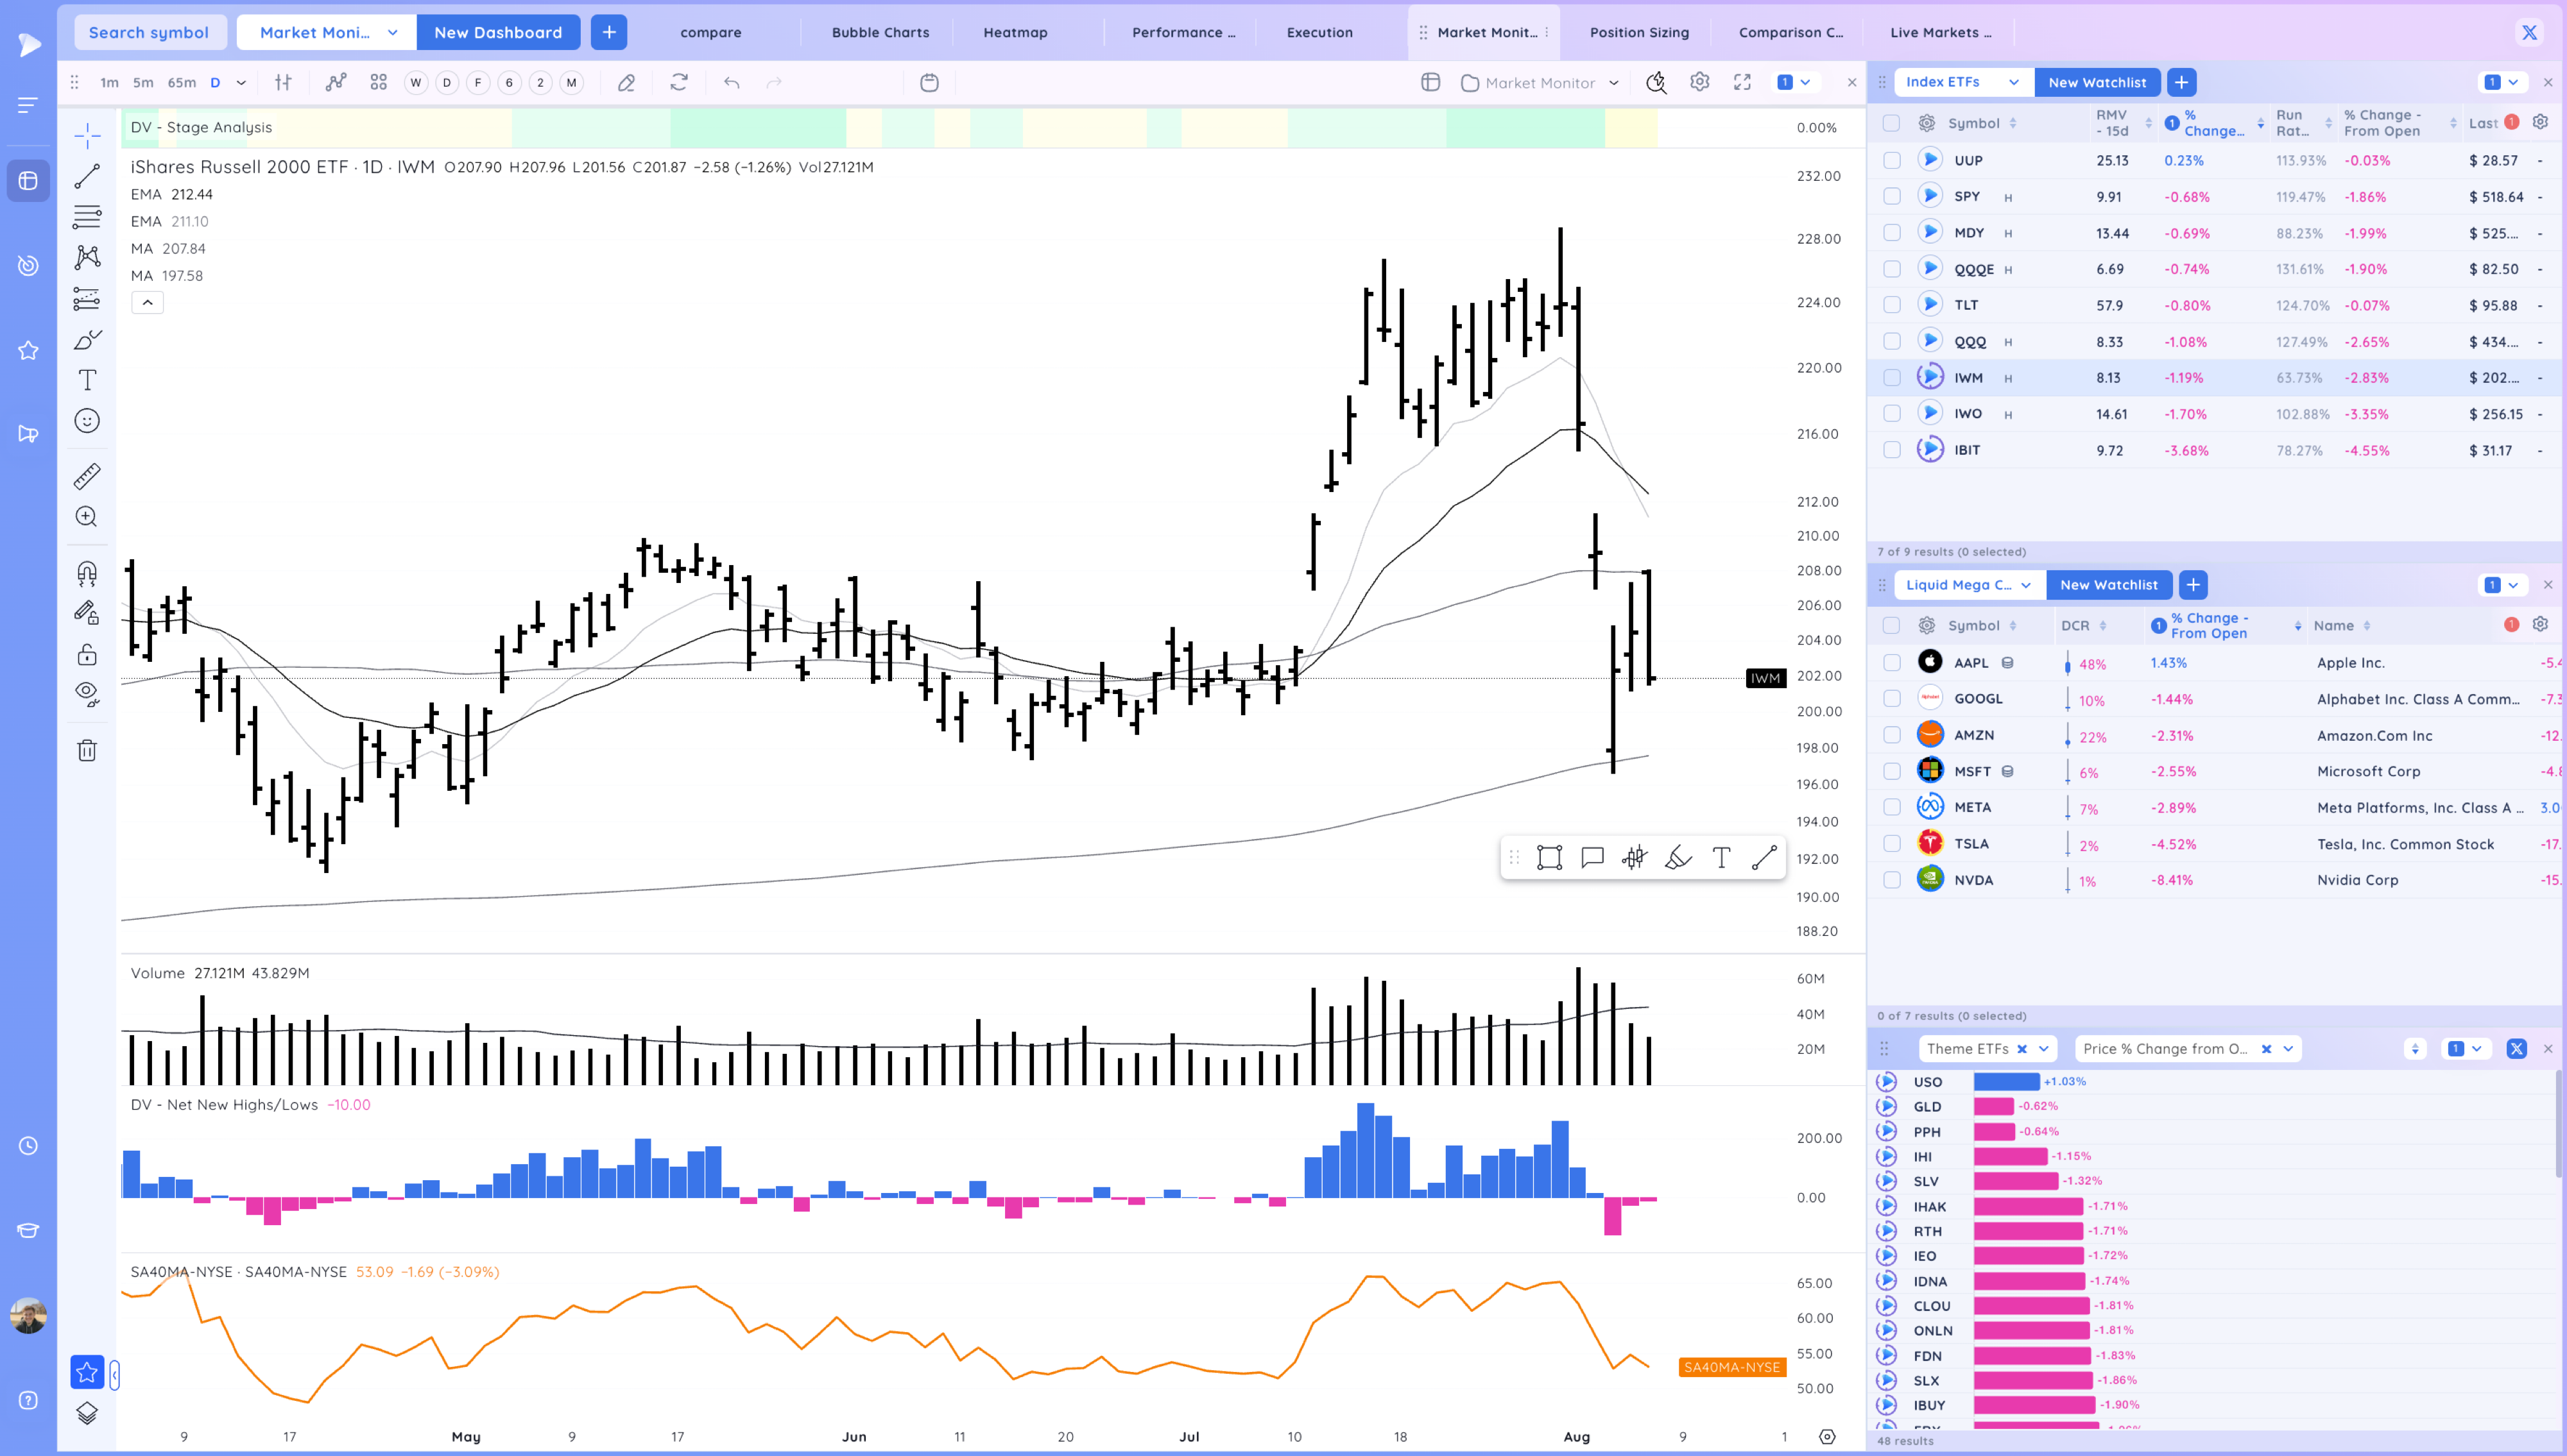Viewport: 2567px width, 1456px height.
Task: Switch to the Heatmap tab
Action: [x=1015, y=32]
